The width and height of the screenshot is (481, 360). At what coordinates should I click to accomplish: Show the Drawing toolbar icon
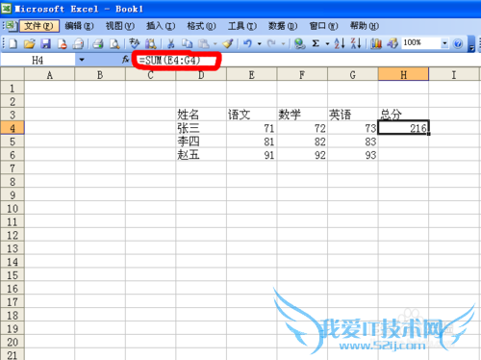(x=392, y=43)
